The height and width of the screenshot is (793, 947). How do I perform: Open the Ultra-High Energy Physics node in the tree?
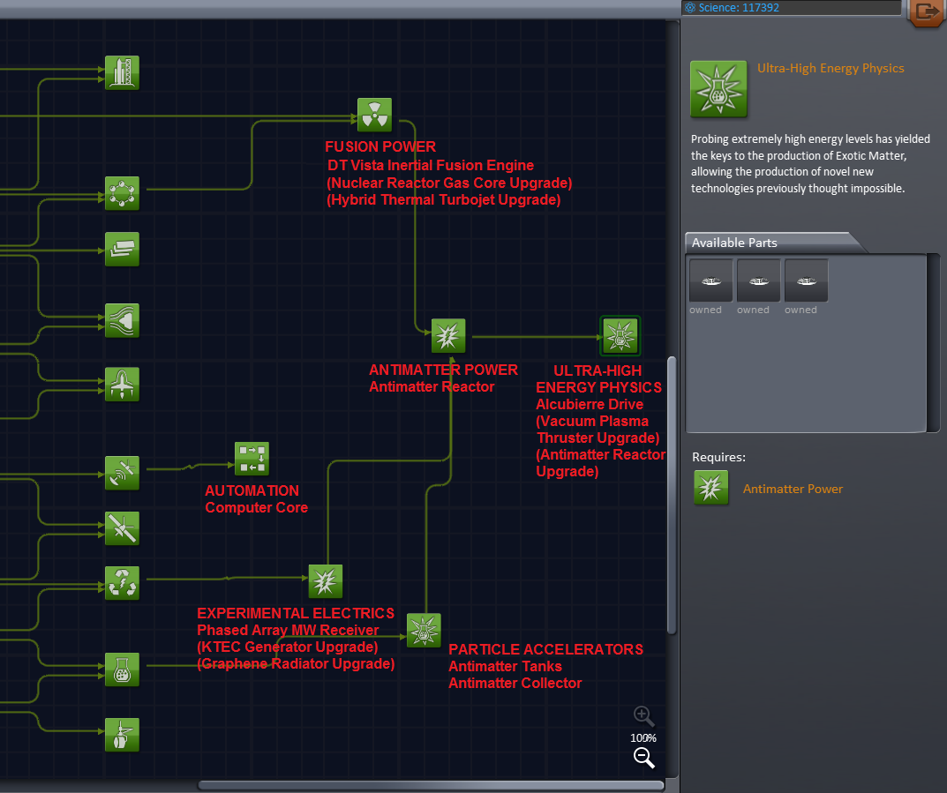point(620,335)
